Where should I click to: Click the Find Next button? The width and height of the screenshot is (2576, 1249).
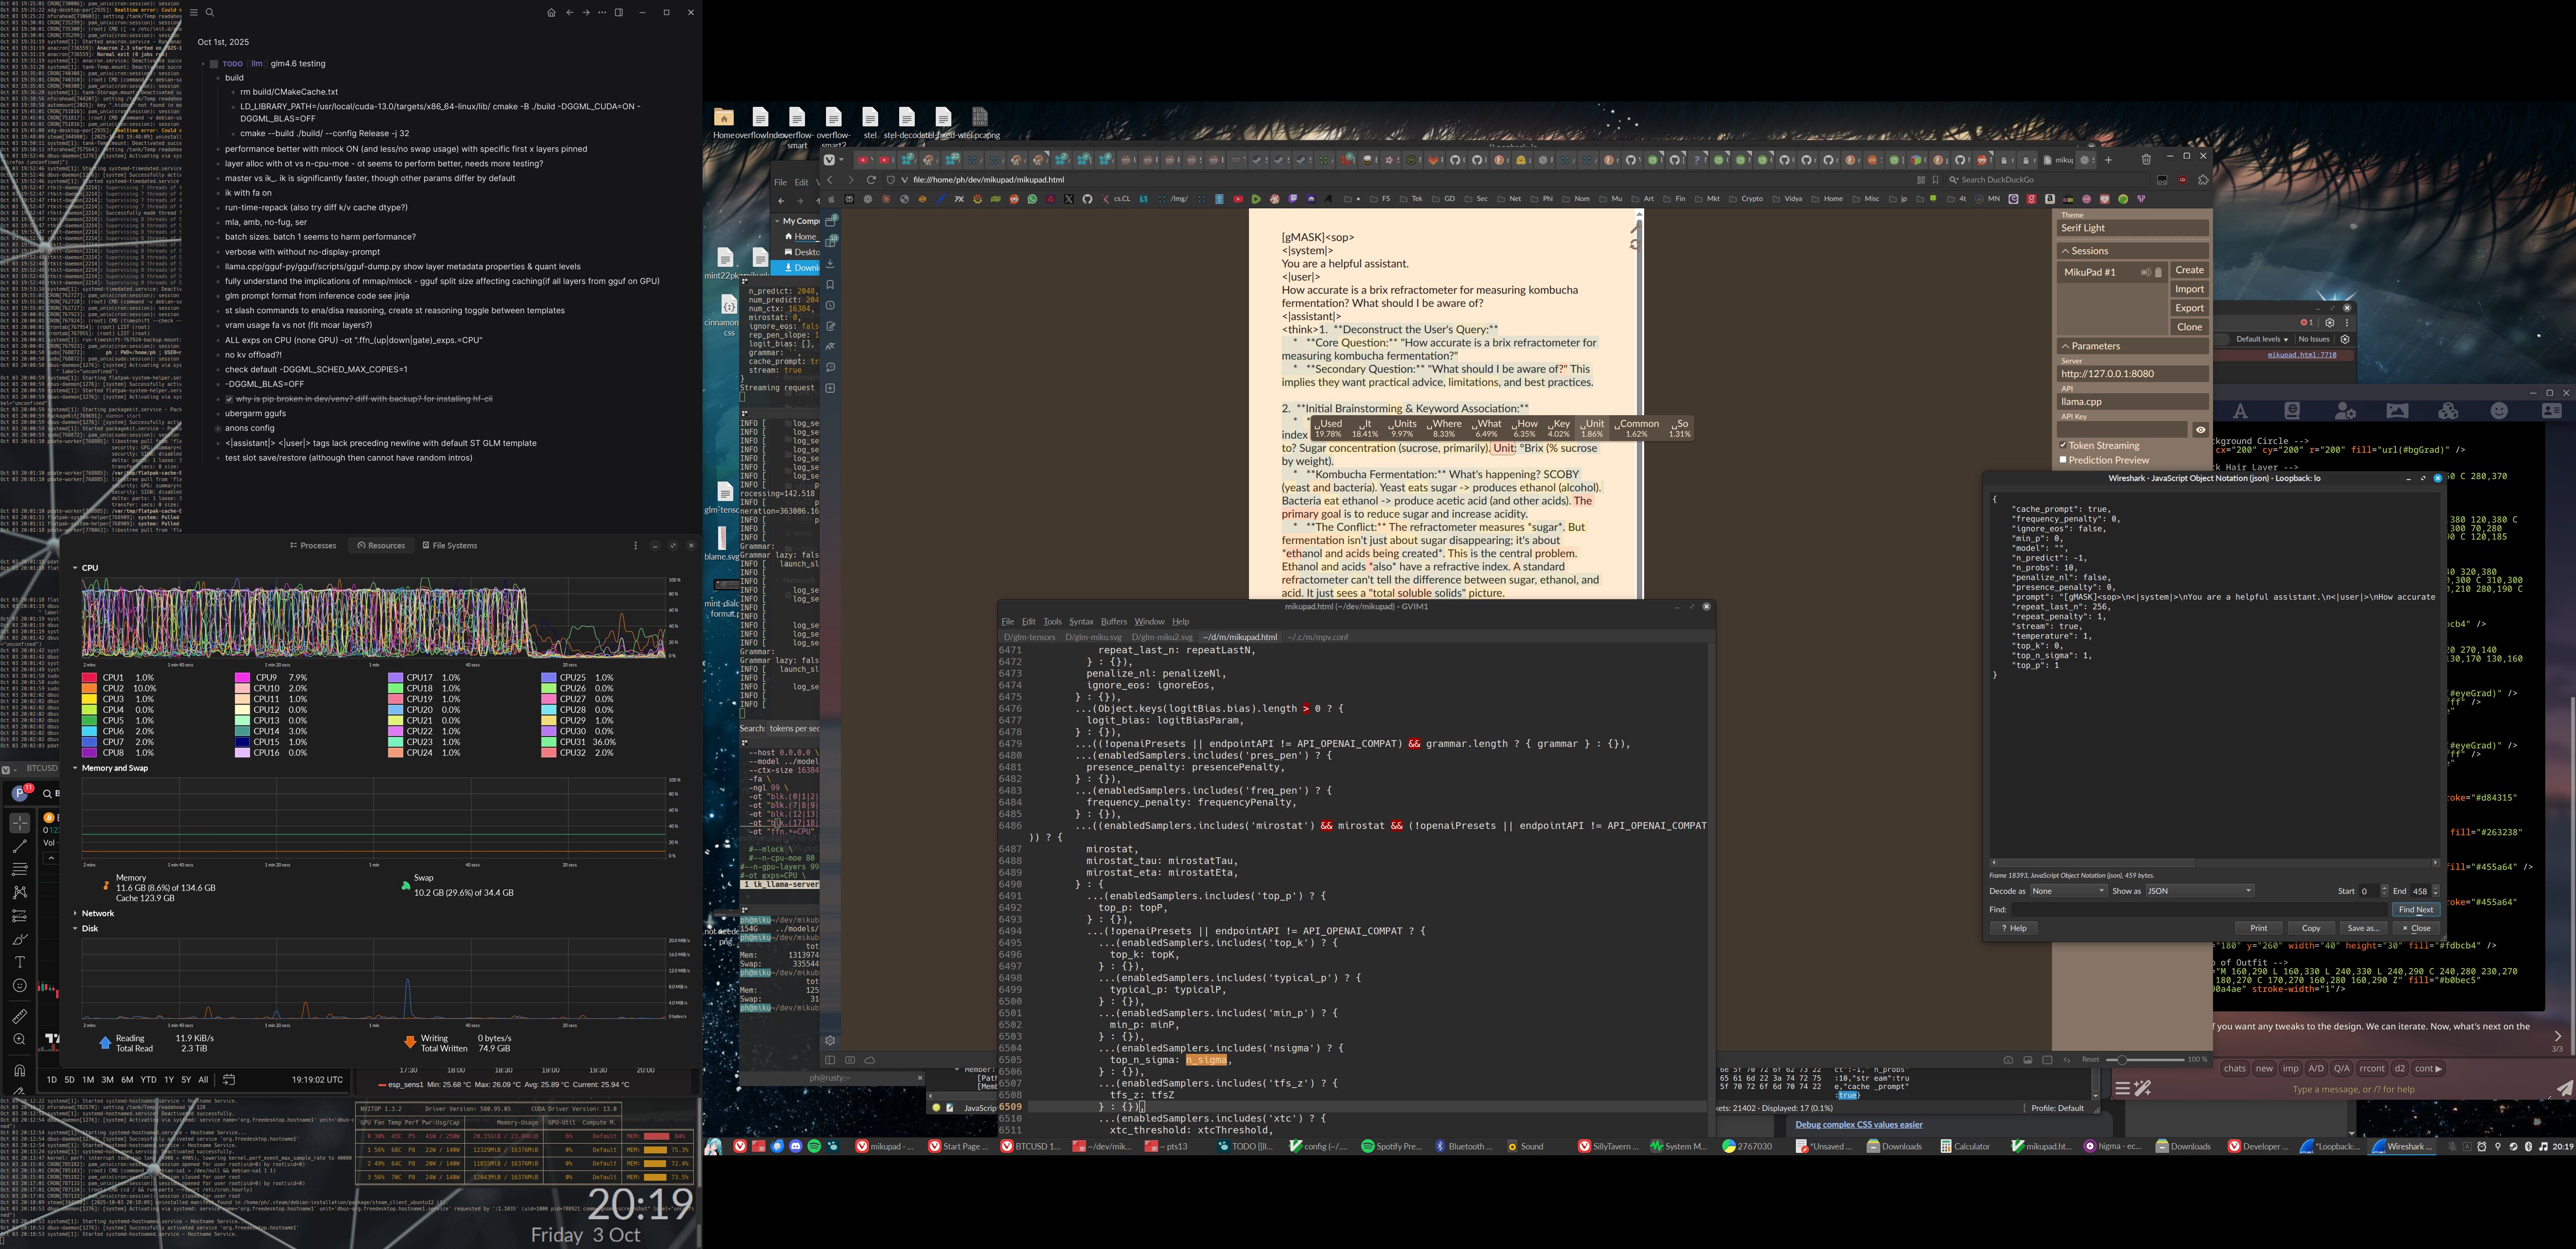(x=2415, y=910)
